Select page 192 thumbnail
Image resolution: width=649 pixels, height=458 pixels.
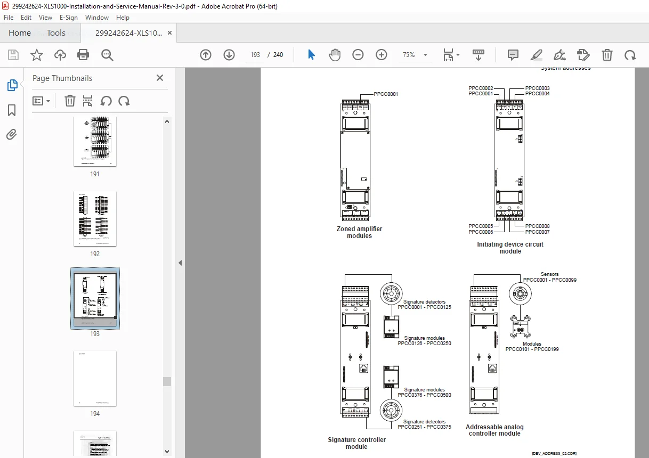click(x=95, y=219)
